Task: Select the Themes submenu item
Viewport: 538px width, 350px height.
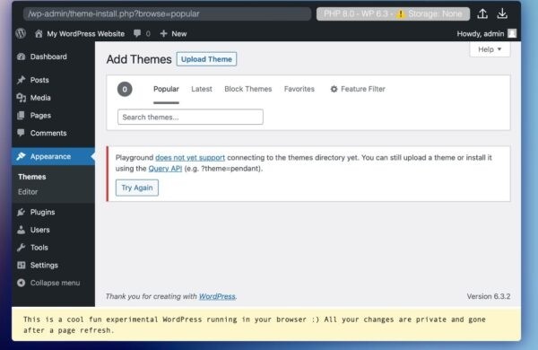Action: click(x=32, y=177)
